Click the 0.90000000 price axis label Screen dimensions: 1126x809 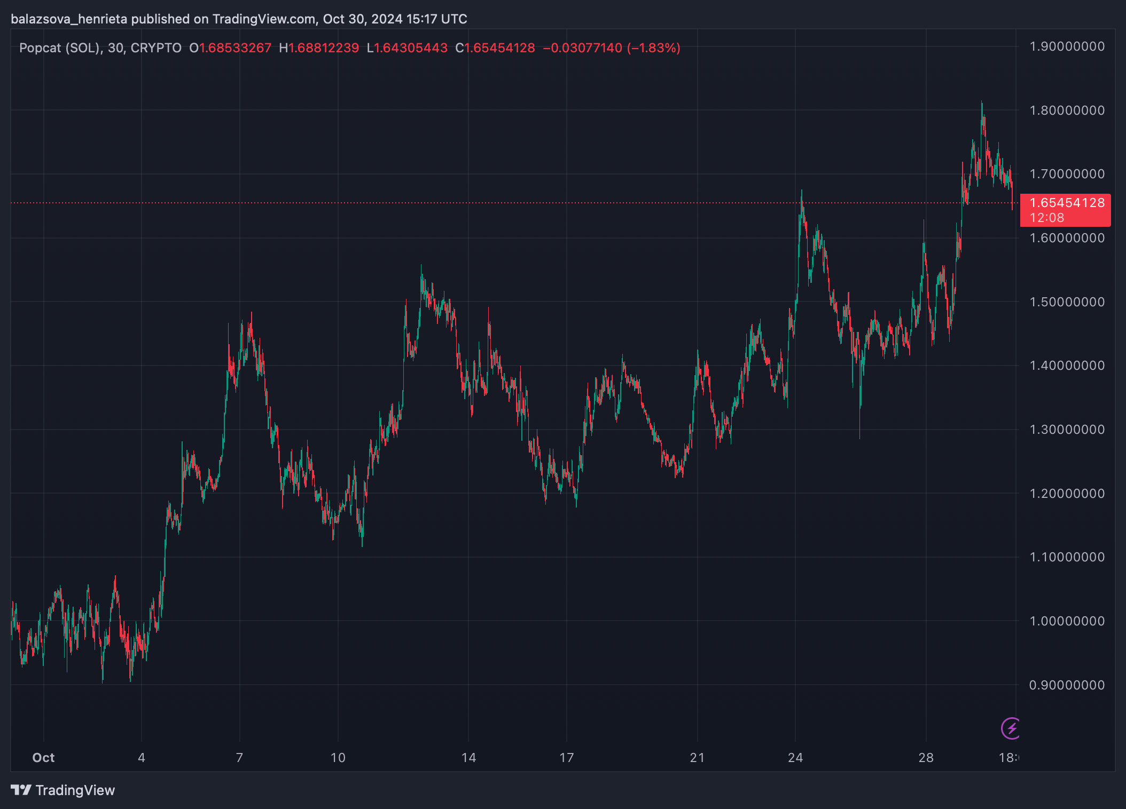[1067, 685]
